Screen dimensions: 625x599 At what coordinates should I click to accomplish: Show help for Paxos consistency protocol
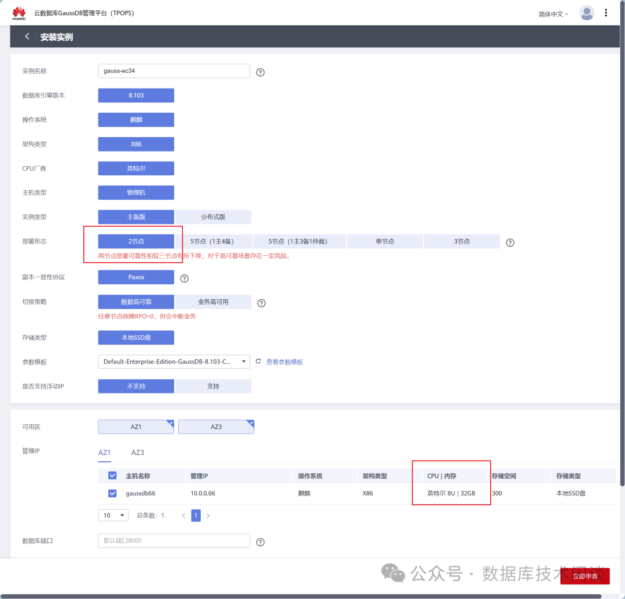(184, 278)
